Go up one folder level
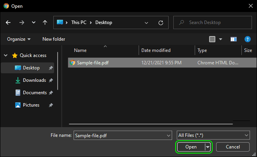The width and height of the screenshot is (257, 157). click(x=45, y=22)
